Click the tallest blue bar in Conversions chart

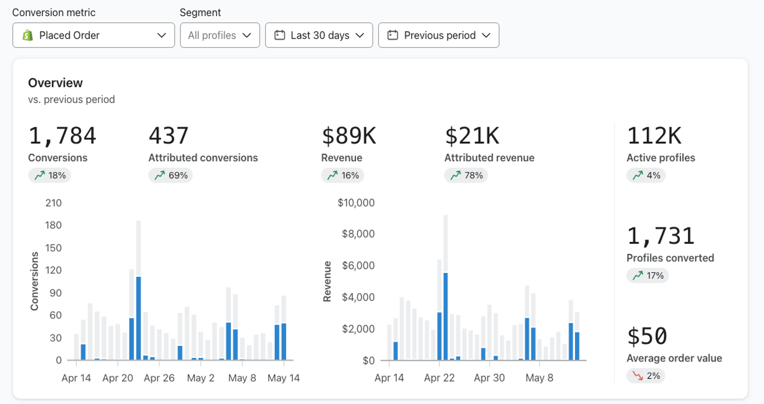tap(138, 318)
